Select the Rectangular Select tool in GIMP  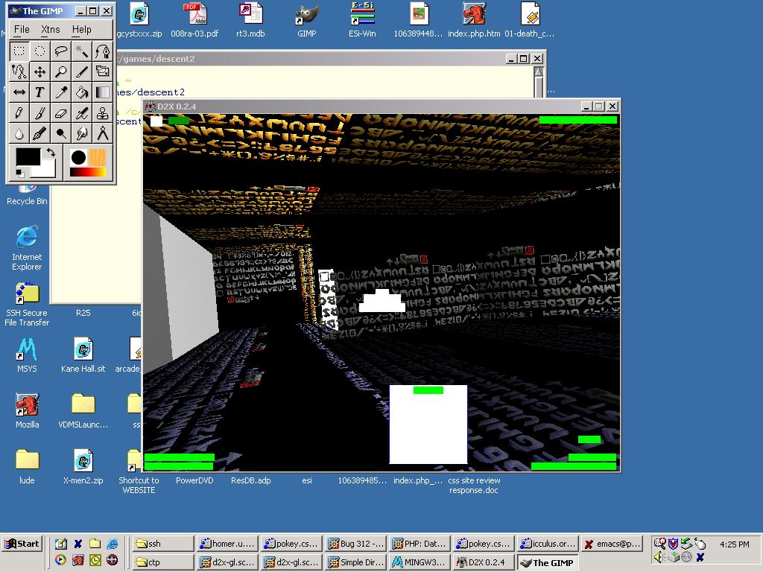(x=19, y=51)
